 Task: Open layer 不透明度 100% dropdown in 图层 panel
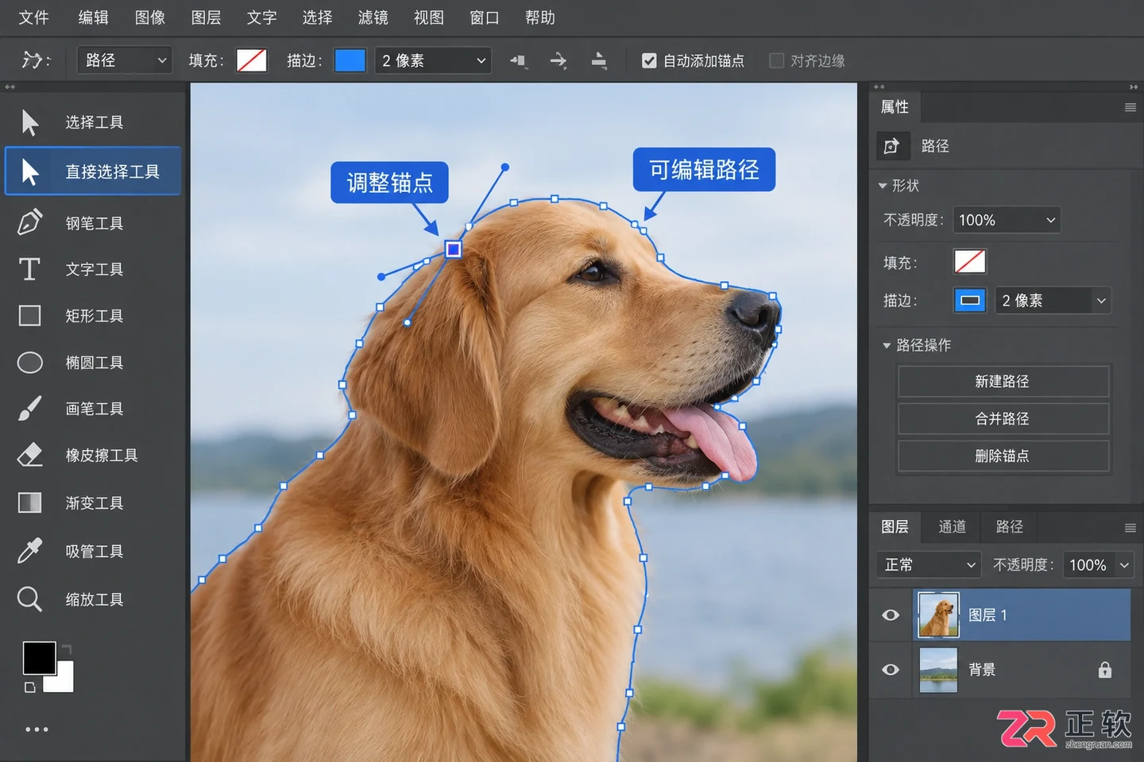pyautogui.click(x=1098, y=565)
